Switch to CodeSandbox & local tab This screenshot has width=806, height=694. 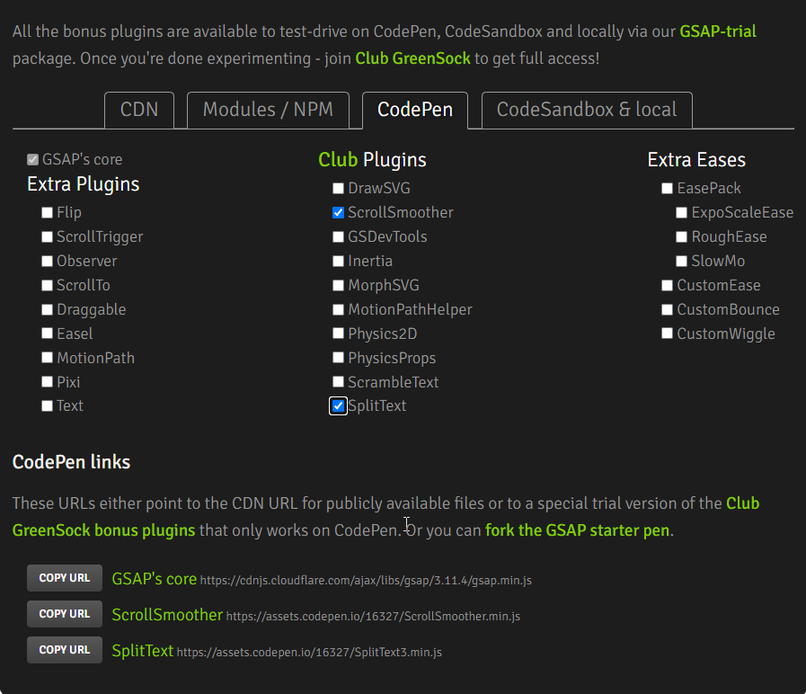(x=587, y=110)
